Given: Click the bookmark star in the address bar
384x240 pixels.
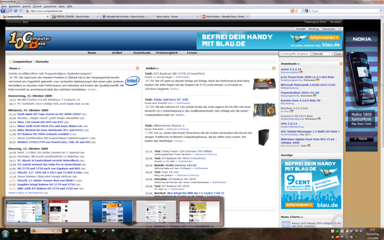Looking at the screenshot, I should 296,11.
